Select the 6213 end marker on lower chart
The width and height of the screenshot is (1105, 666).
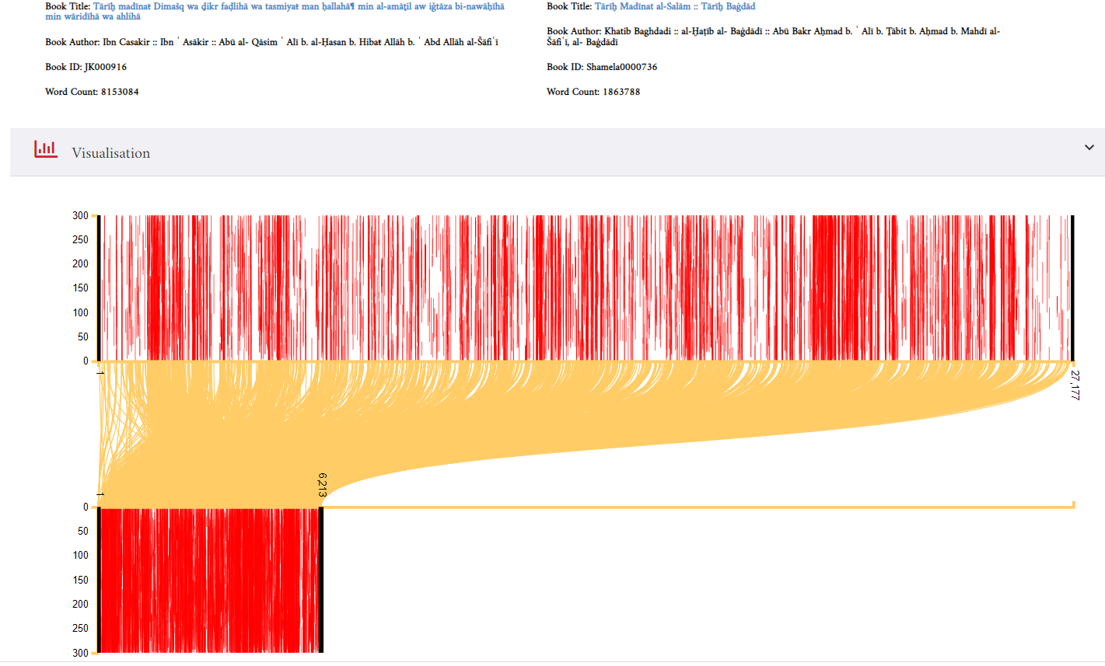point(322,484)
